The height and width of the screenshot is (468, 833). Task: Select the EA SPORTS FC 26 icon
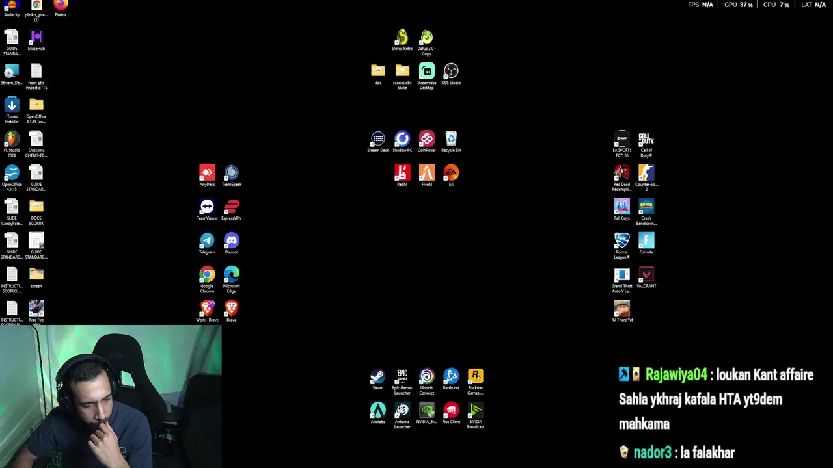pyautogui.click(x=622, y=145)
